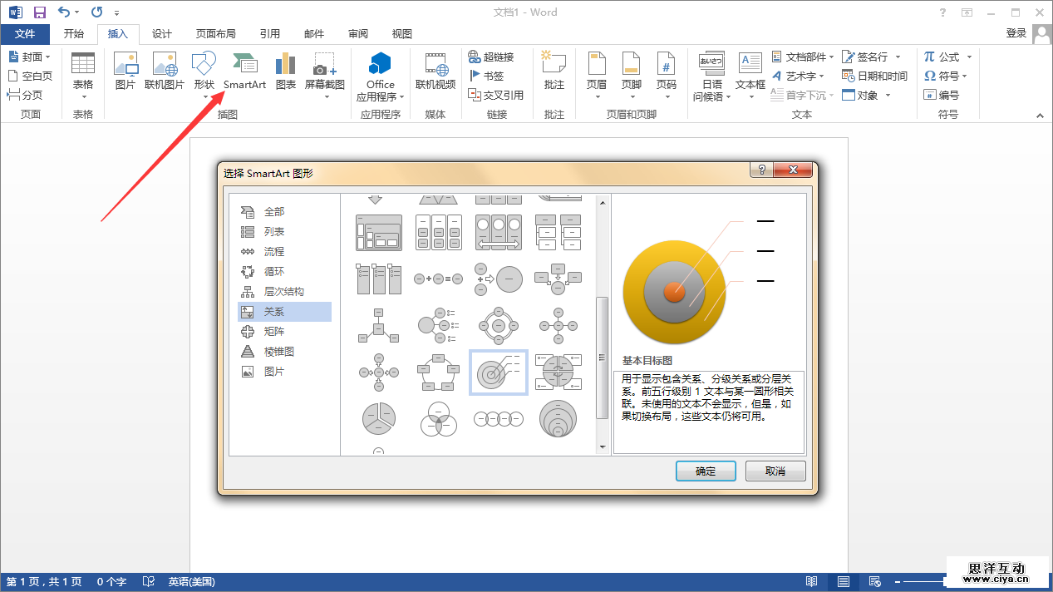This screenshot has height=592, width=1053.
Task: Select the 基本目标图 diagram thumbnail
Action: 498,372
